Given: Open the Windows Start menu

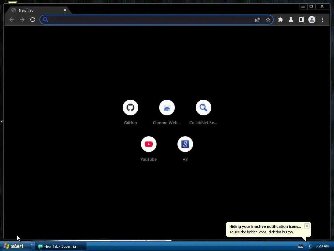Looking at the screenshot, I should (15, 246).
